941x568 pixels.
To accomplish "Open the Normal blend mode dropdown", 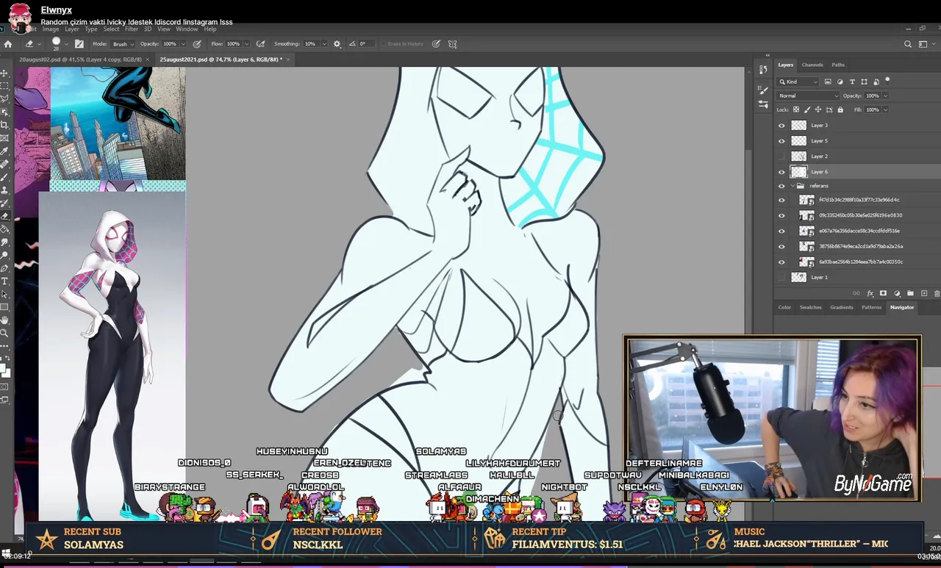I will pyautogui.click(x=808, y=96).
